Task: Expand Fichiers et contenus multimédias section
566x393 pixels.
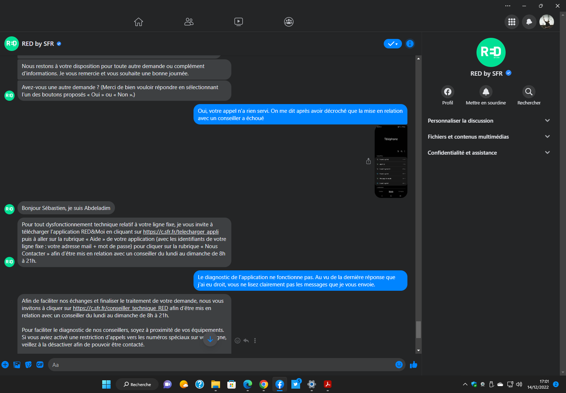Action: pyautogui.click(x=489, y=137)
